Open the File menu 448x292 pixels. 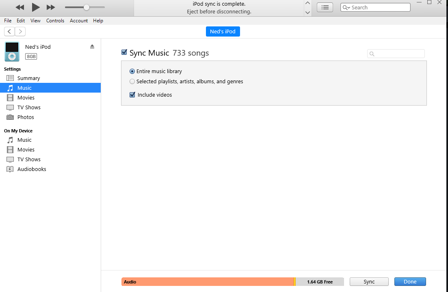[x=8, y=21]
